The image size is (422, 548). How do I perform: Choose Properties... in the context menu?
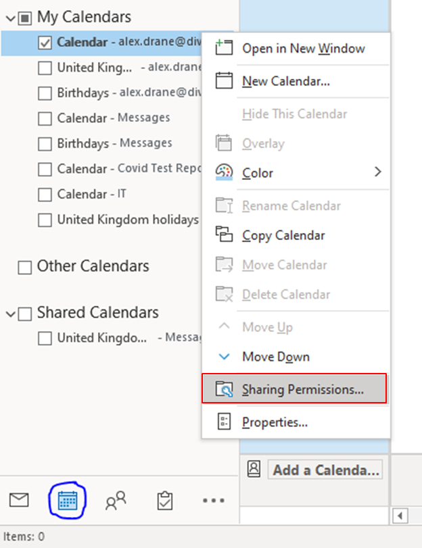(275, 422)
